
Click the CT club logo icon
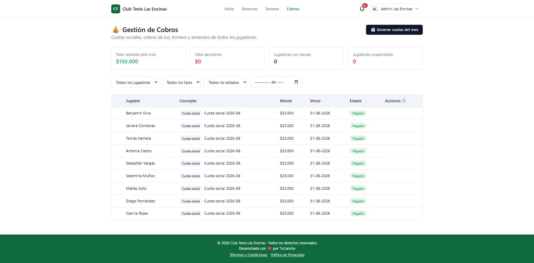tap(115, 9)
